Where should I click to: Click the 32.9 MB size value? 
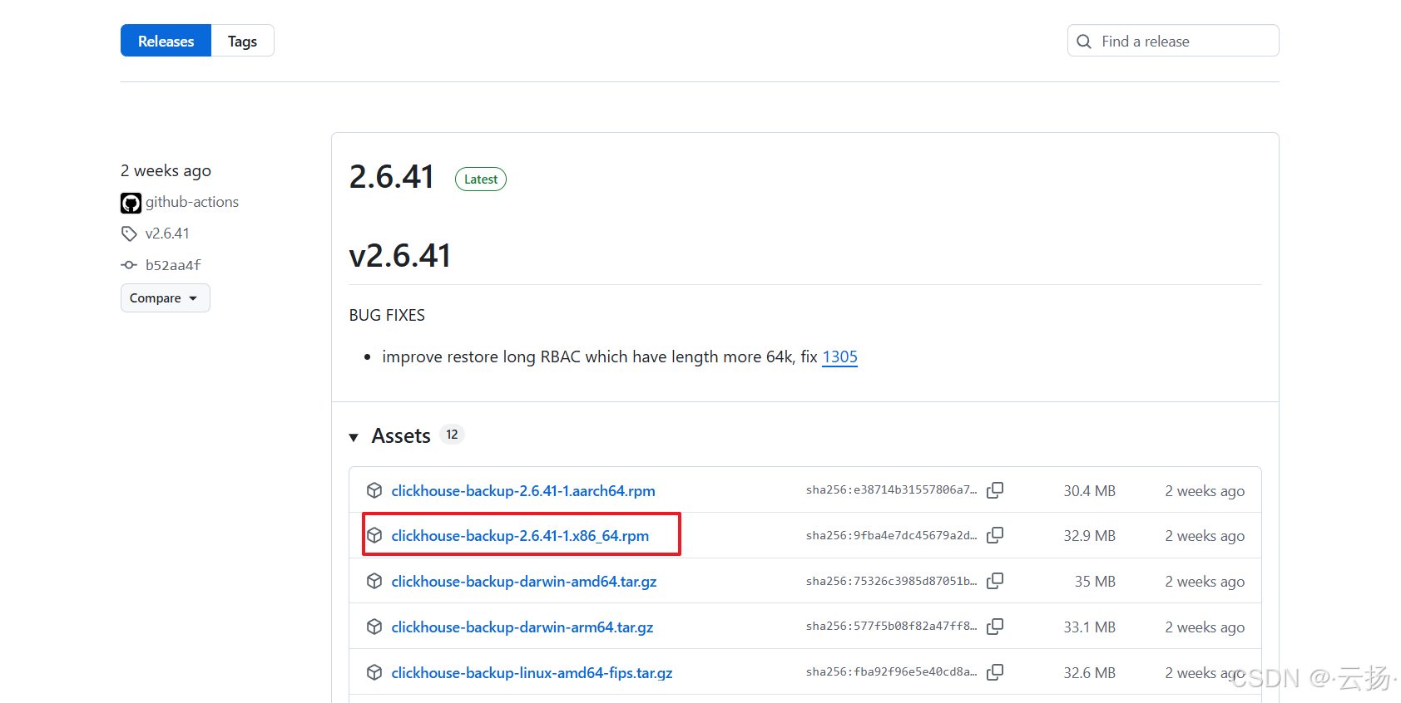point(1089,536)
